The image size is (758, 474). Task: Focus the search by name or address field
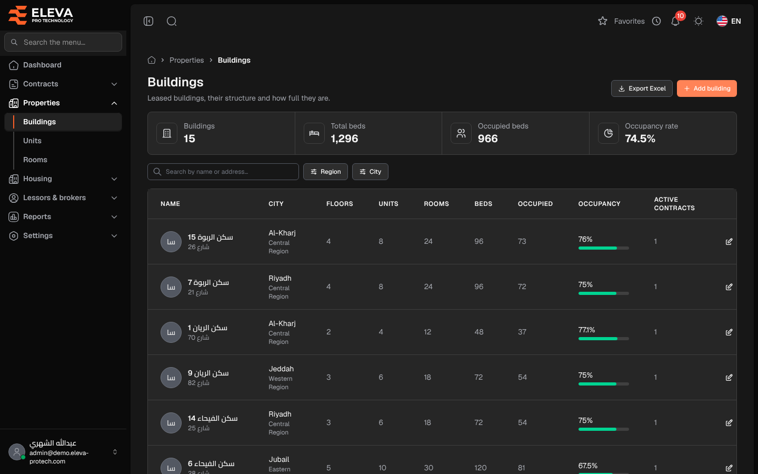point(223,172)
